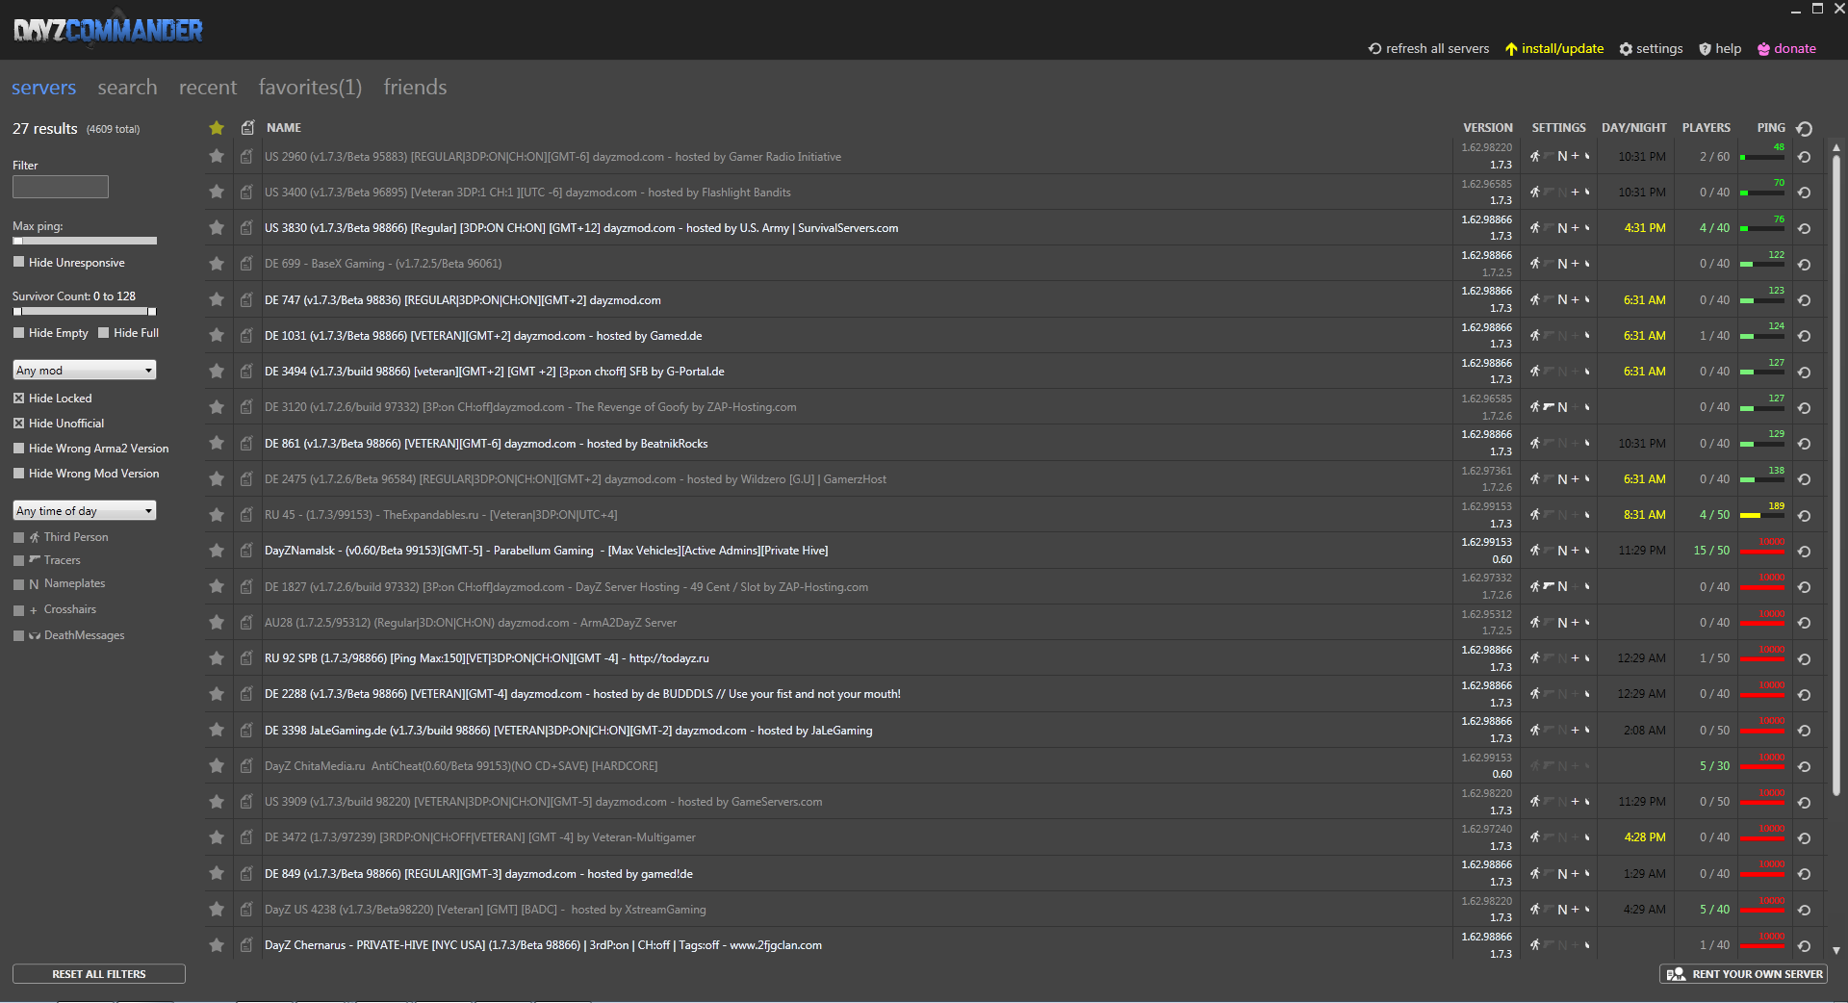The image size is (1848, 1003).
Task: Star the DE 1031 Gamed.de server
Action: point(217,335)
